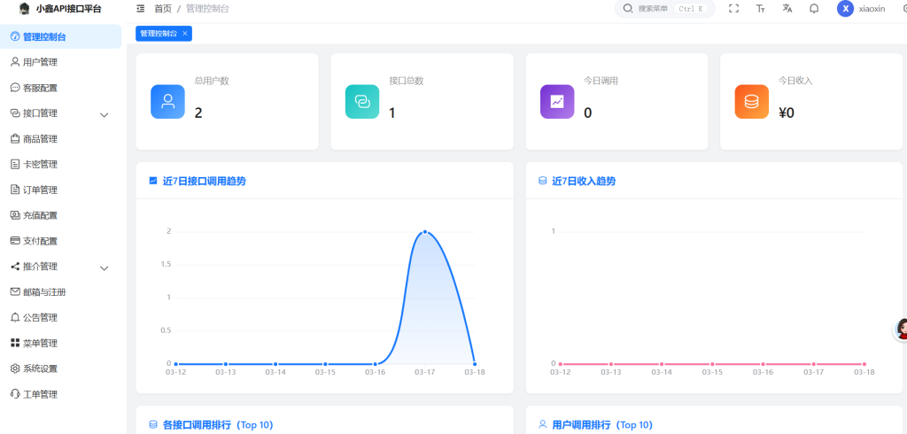Click the blue total users card icon
Screen dimensions: 907x434
(167, 102)
